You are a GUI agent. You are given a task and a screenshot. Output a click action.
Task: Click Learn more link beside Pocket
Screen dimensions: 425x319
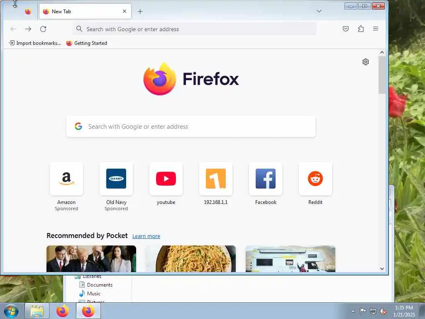pos(146,236)
